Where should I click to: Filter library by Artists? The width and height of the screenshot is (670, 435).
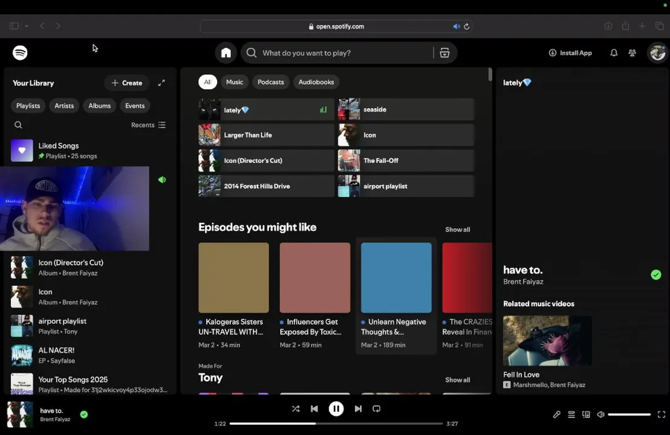tap(64, 106)
